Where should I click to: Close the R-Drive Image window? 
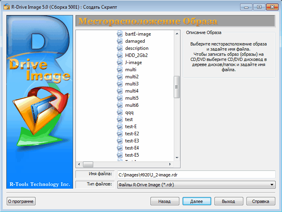(x=272, y=7)
